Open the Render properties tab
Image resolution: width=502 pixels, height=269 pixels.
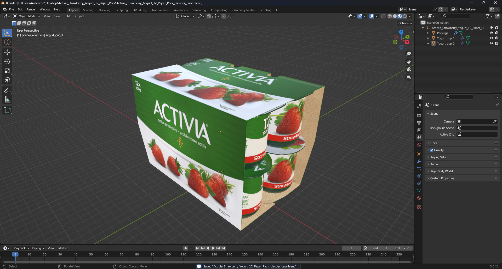point(419,115)
